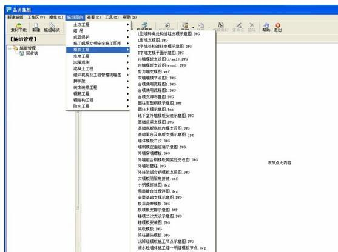Open the 查看(C) menu
The height and width of the screenshot is (252, 338).
click(x=94, y=17)
